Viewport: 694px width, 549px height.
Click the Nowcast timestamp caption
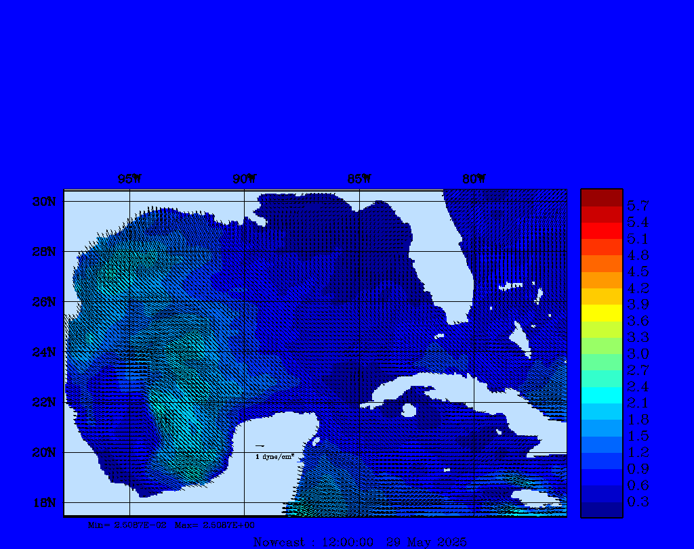tap(359, 542)
